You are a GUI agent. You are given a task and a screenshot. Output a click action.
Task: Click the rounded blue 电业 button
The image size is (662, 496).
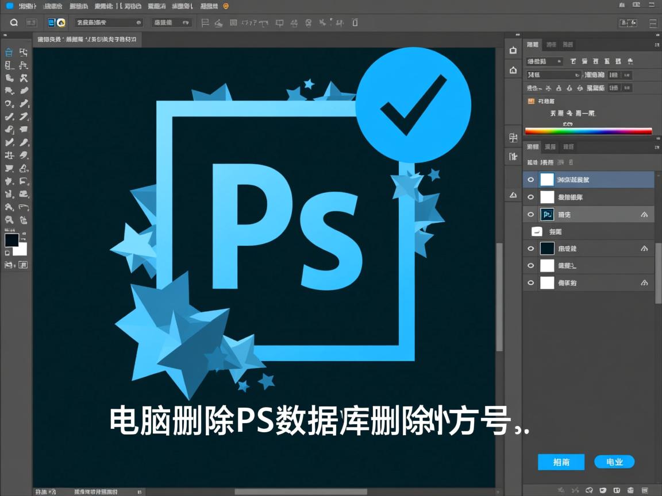pyautogui.click(x=614, y=462)
